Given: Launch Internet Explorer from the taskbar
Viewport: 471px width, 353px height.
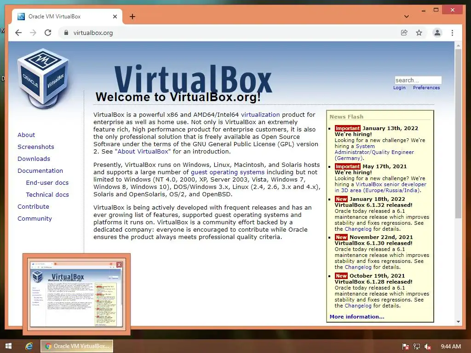Looking at the screenshot, I should coord(29,346).
